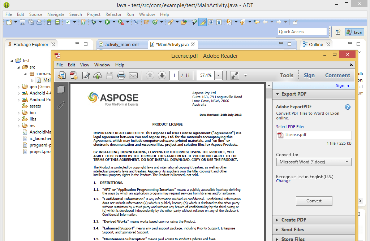This screenshot has width=370, height=241.
Task: Open Adobe toolbar customize dropdown arrow
Action: coord(245,75)
